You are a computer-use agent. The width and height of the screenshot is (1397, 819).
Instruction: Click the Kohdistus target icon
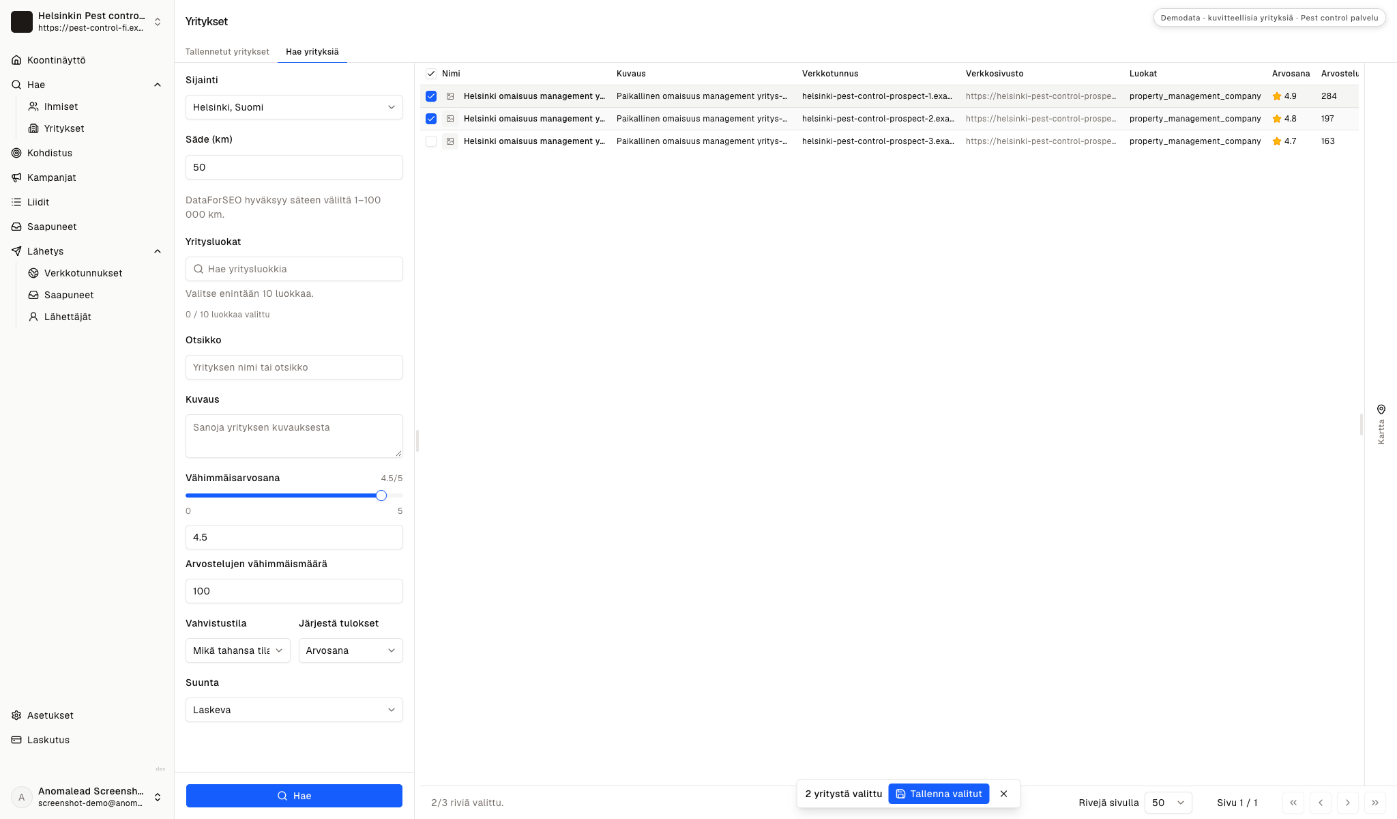(16, 153)
